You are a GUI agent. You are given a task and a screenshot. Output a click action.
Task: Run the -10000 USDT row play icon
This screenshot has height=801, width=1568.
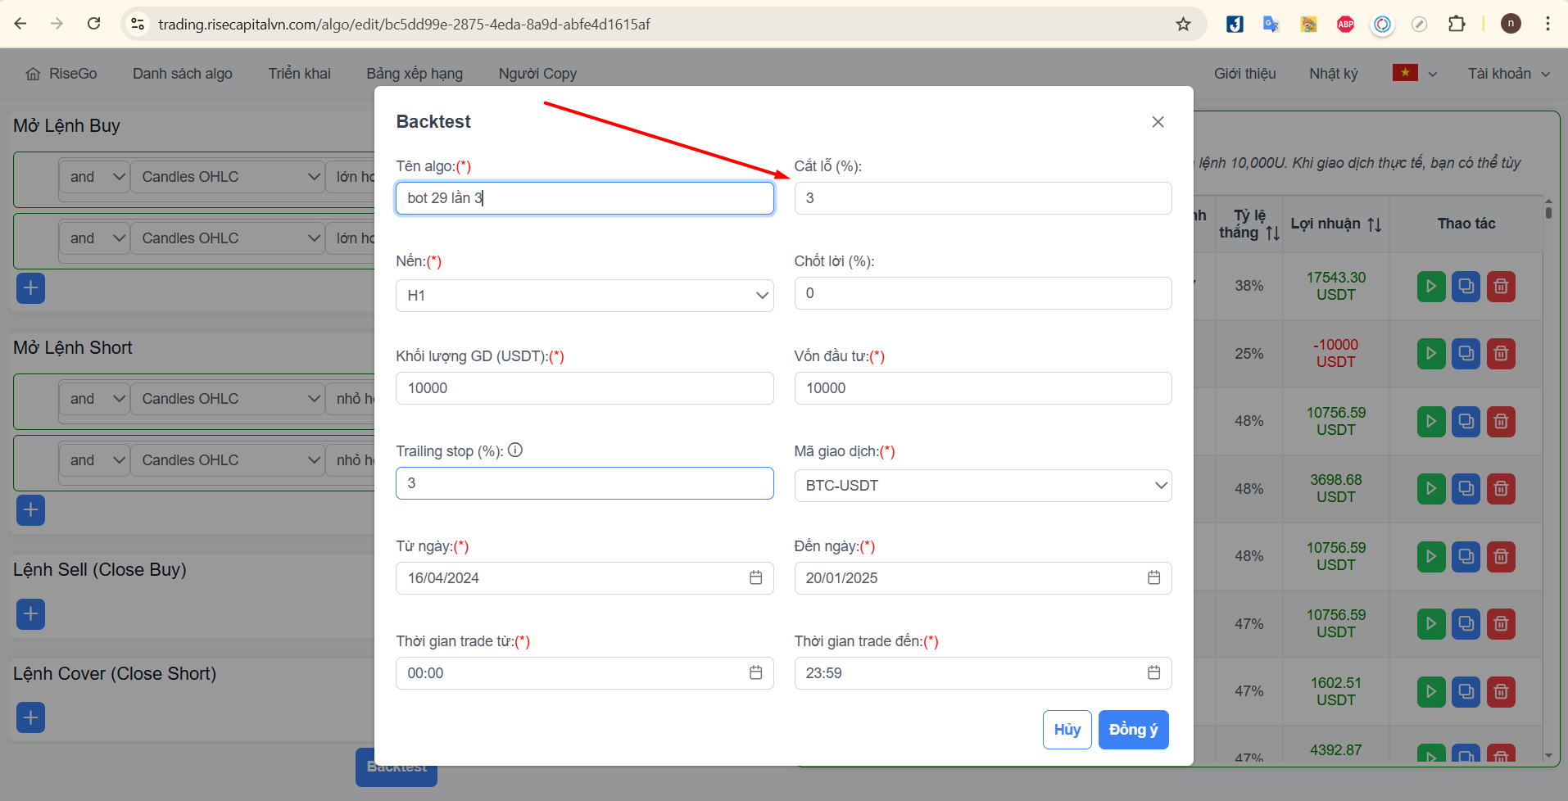coord(1431,354)
